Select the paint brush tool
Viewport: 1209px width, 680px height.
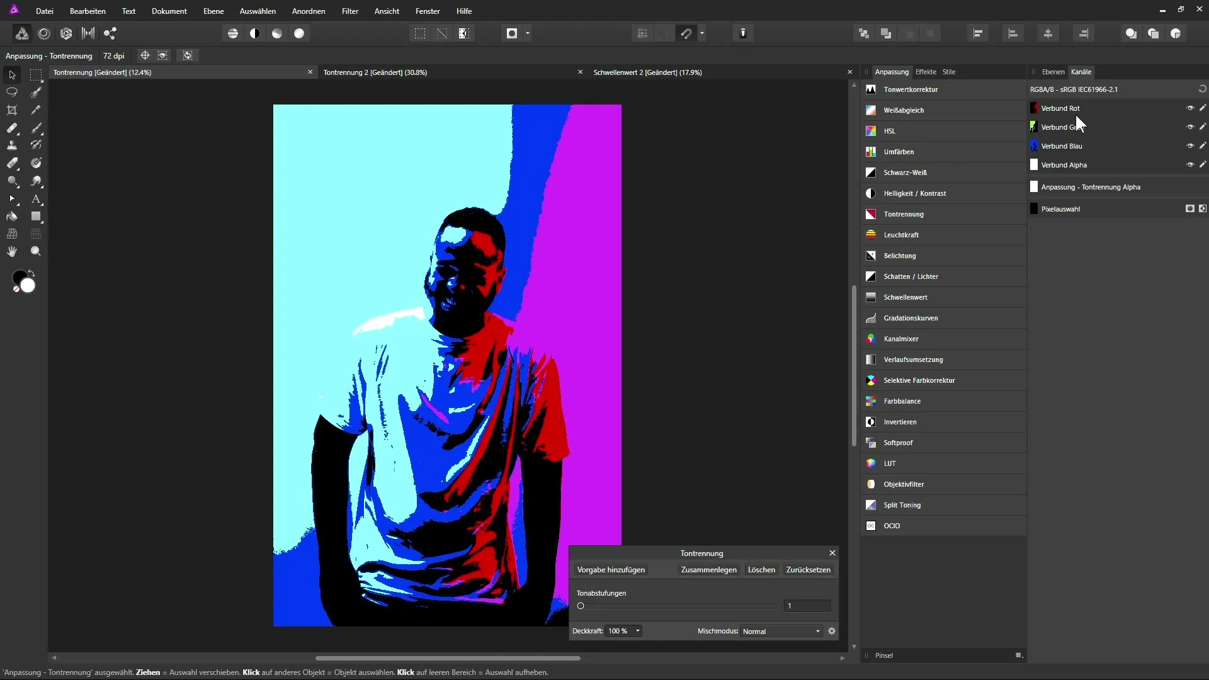[x=36, y=128]
